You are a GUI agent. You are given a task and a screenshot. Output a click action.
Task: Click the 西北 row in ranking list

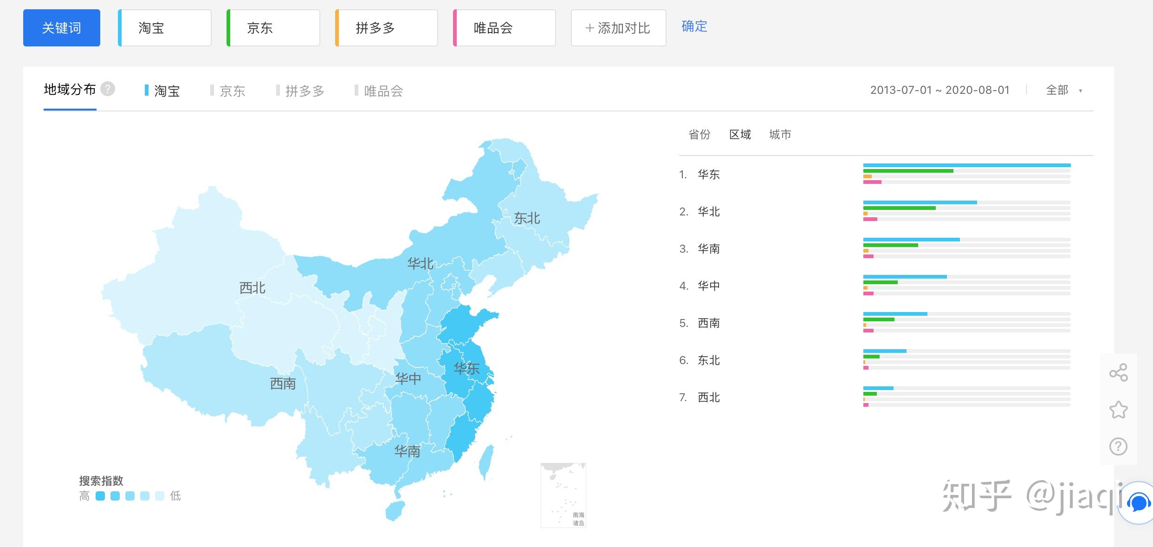click(x=886, y=397)
